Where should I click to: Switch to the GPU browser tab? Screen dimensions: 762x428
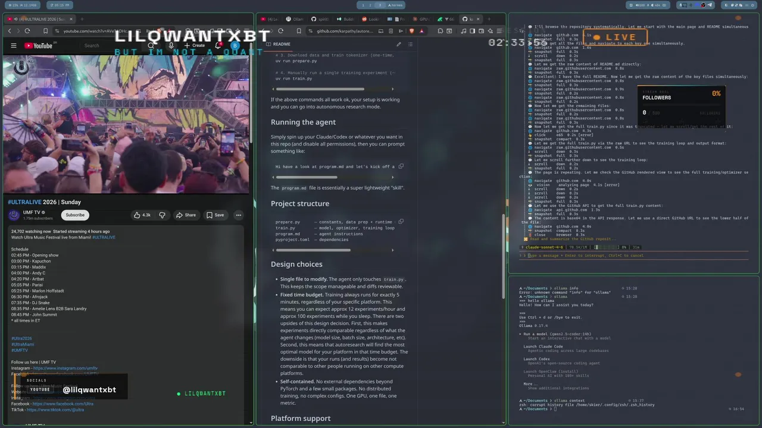tap(422, 19)
